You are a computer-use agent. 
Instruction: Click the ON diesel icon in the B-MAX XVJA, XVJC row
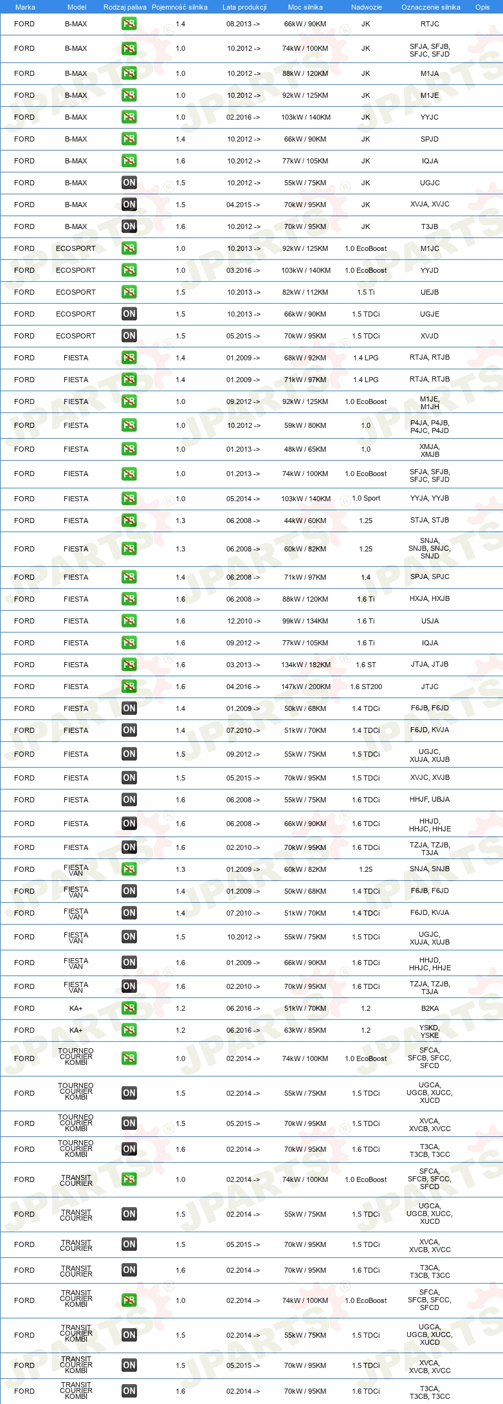click(x=129, y=205)
